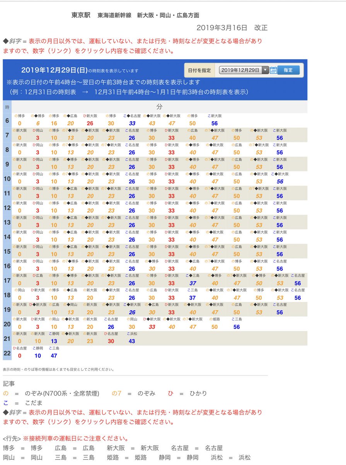Image resolution: width=346 pixels, height=465 pixels.
Task: Open the 12:26 Kodama to 名古屋 link
Action: coord(132,211)
